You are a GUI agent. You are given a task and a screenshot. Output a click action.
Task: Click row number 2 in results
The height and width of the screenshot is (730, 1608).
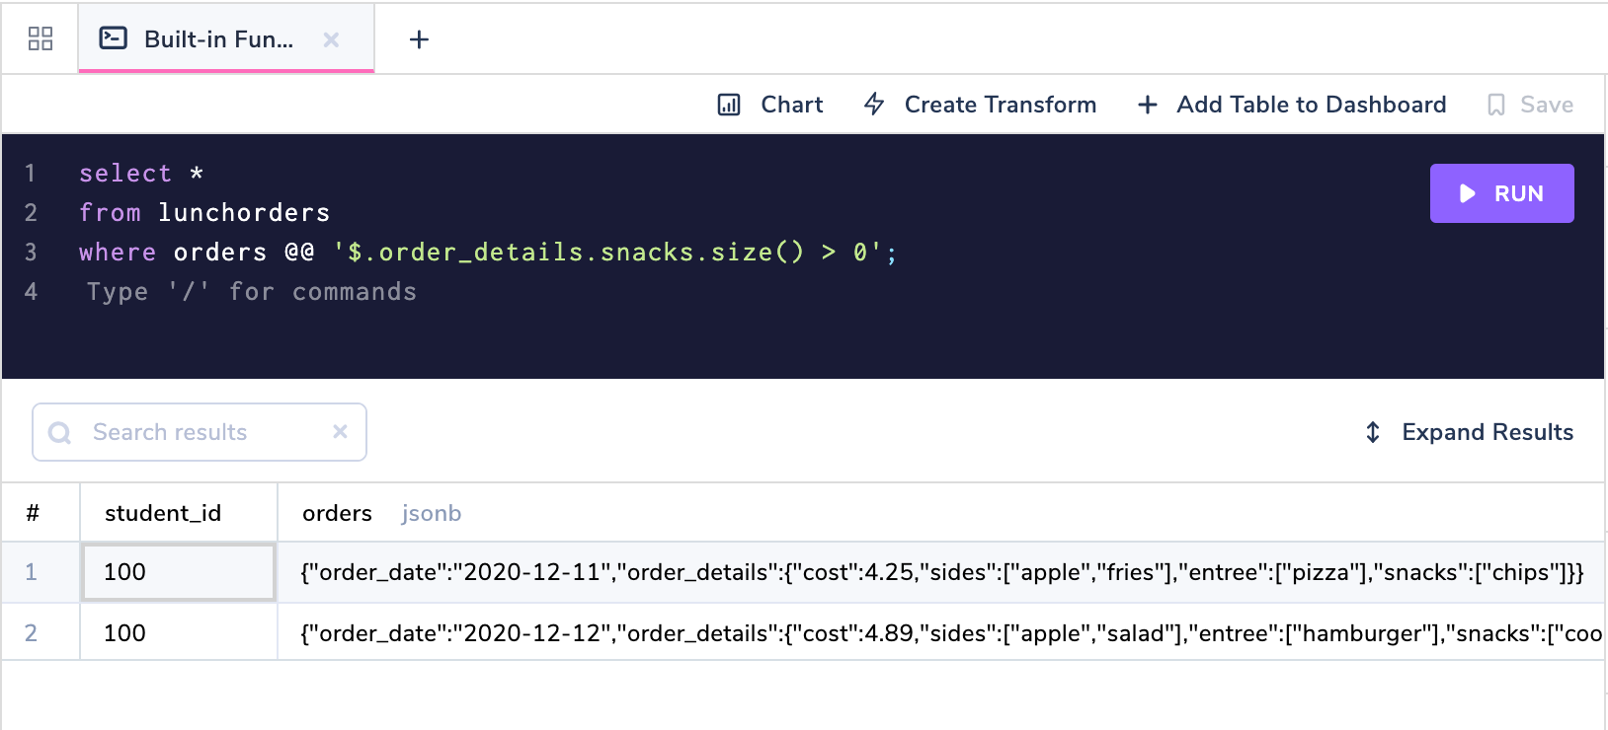(x=31, y=632)
